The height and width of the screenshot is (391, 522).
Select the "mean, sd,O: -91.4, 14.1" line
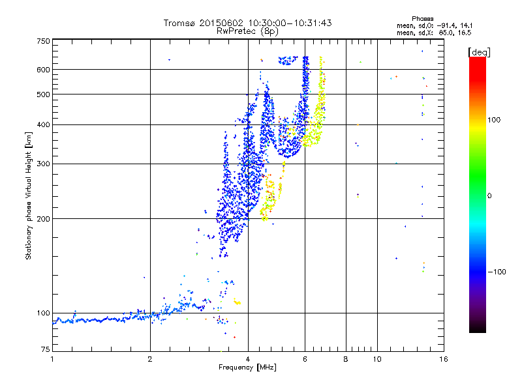[x=435, y=25]
